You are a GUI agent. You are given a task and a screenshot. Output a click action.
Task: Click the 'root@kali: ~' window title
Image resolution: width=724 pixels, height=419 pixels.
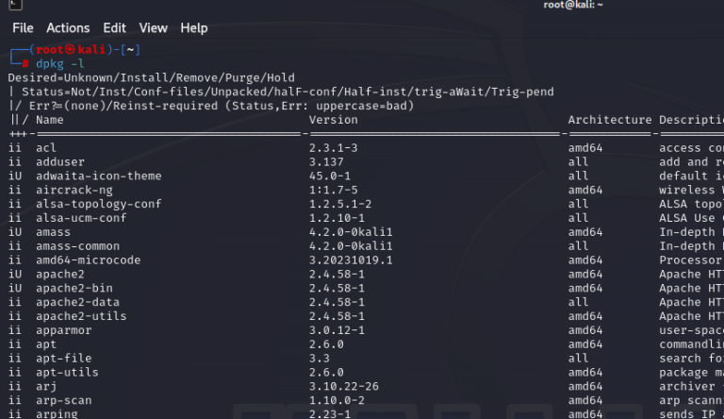pos(573,5)
